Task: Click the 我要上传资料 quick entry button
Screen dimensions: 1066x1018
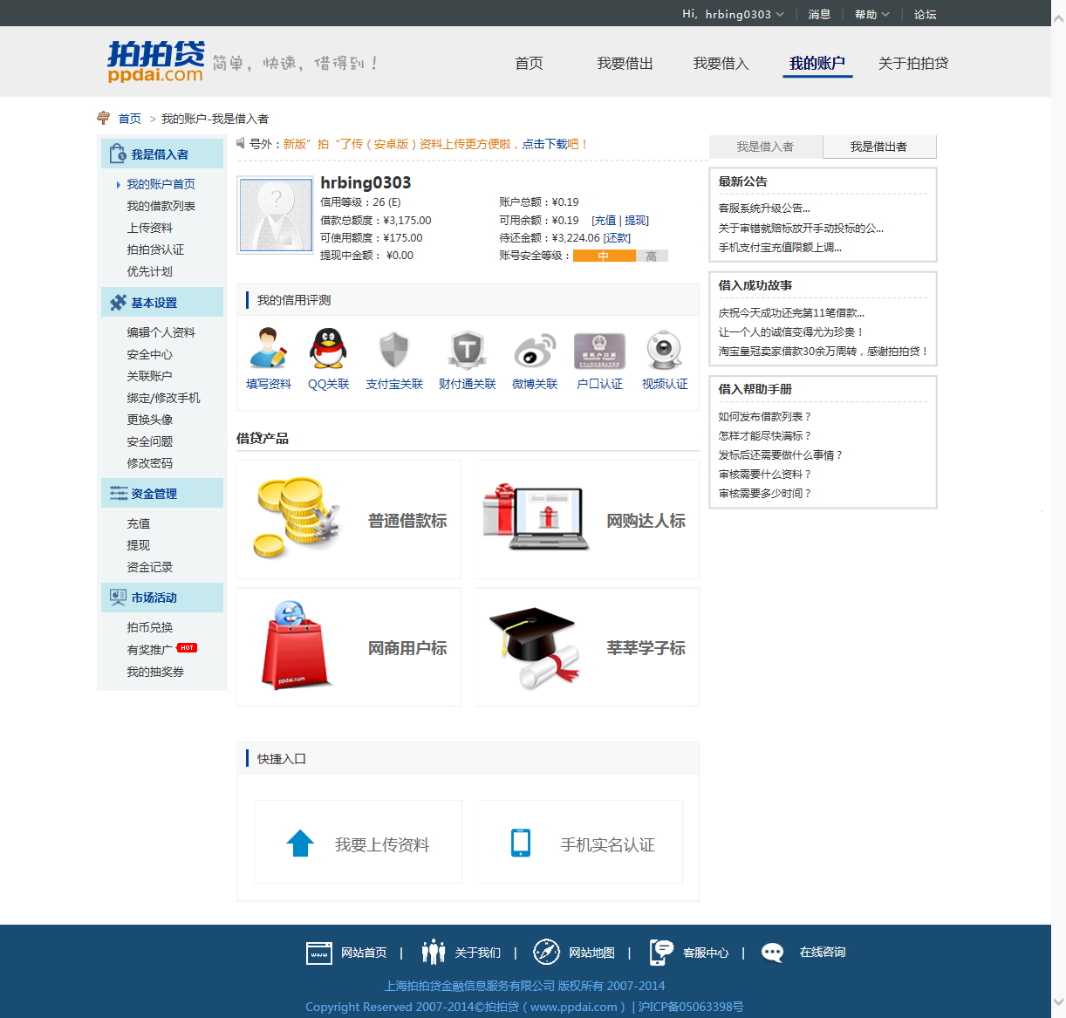Action: 358,843
